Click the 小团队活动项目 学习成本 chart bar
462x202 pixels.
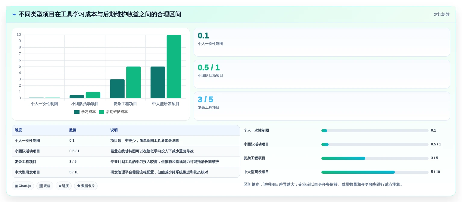point(77,97)
